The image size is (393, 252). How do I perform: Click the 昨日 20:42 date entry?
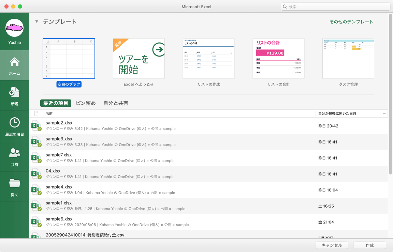(x=328, y=126)
